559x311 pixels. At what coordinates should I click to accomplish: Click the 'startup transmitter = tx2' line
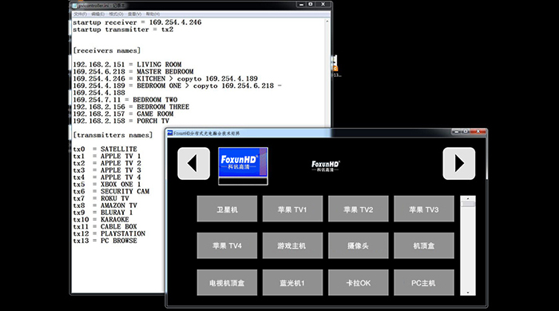pyautogui.click(x=123, y=30)
